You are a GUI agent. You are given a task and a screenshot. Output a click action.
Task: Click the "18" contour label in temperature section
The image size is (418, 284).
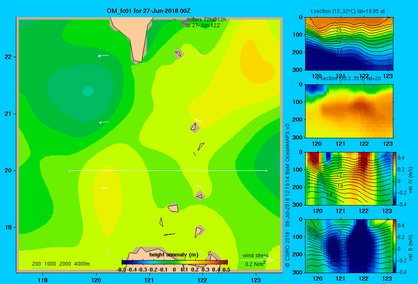[339, 51]
